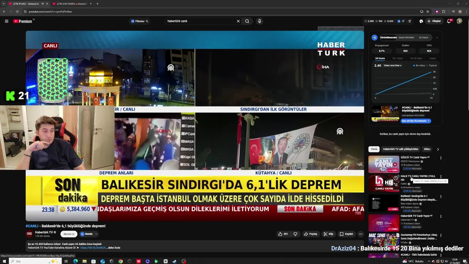Subscribe with the Abone ol button
This screenshot has height=264, width=469.
point(69,234)
